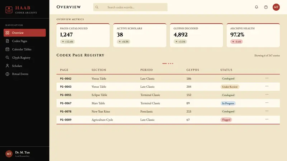Click the Ritual Events circle icon
This screenshot has width=287, height=161.
point(7,74)
